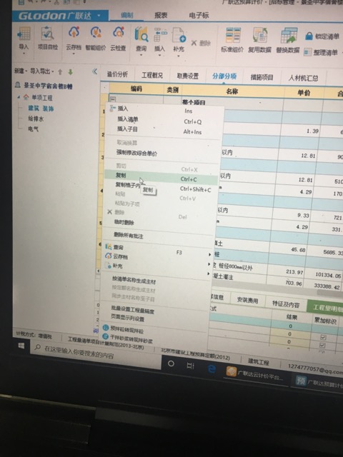Open the Glodon logo dropdown arrow
The height and width of the screenshot is (457, 343).
coord(99,16)
